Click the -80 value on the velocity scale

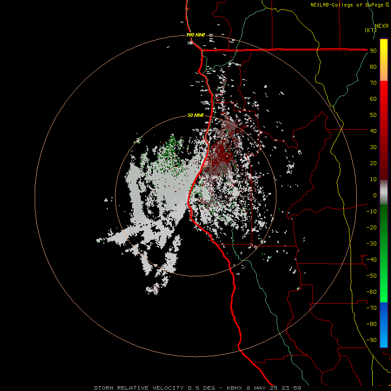tap(371, 324)
